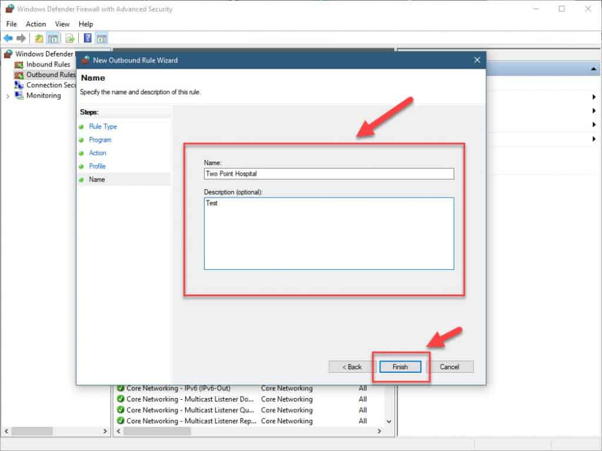The height and width of the screenshot is (451, 602).
Task: Click the Forward navigation arrow in the toolbar
Action: point(21,38)
